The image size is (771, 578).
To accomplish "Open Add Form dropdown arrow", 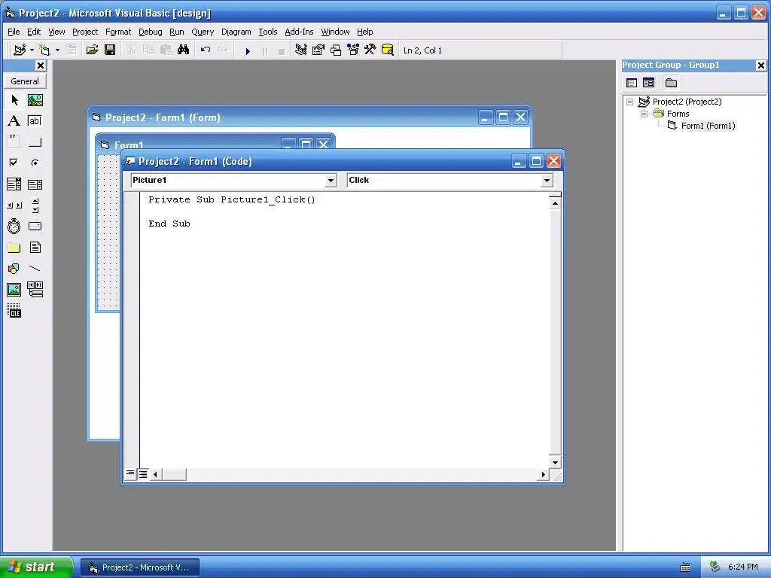I will pos(57,50).
